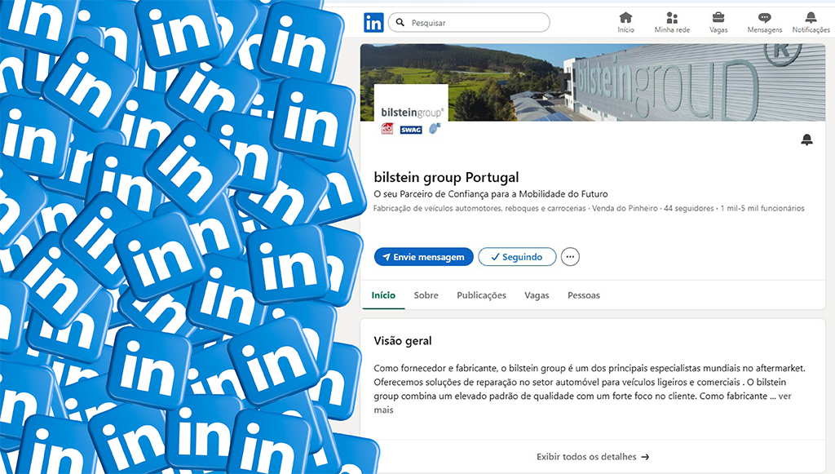The image size is (835, 474).
Task: Click the 44 seguidores text
Action: 688,208
